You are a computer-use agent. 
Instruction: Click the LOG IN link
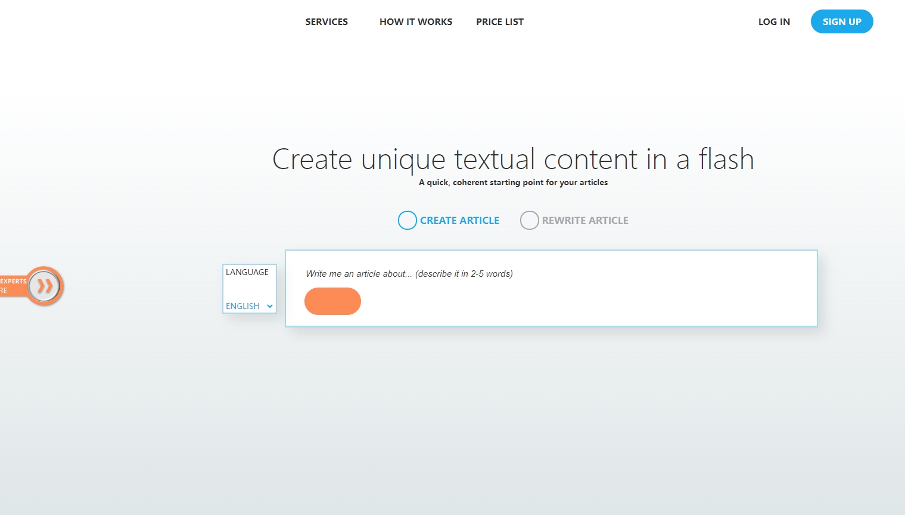tap(774, 22)
